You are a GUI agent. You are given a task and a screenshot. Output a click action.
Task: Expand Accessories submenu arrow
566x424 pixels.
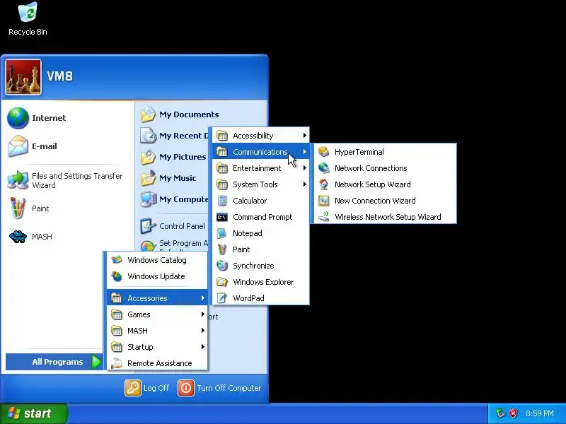coord(202,298)
